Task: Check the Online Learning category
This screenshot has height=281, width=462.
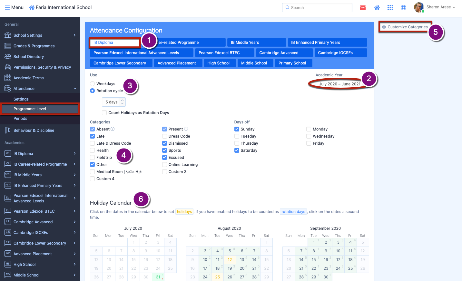Action: coord(165,165)
